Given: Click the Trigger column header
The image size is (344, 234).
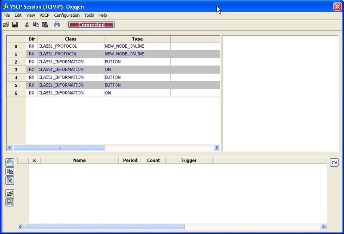Looking at the screenshot, I should coord(188,160).
